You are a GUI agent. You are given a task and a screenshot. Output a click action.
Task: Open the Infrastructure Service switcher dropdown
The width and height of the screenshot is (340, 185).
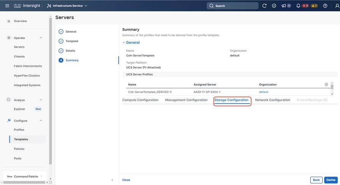(x=67, y=6)
